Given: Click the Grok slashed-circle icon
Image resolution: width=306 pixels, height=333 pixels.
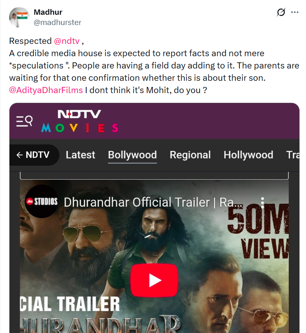Looking at the screenshot, I should click(x=281, y=12).
